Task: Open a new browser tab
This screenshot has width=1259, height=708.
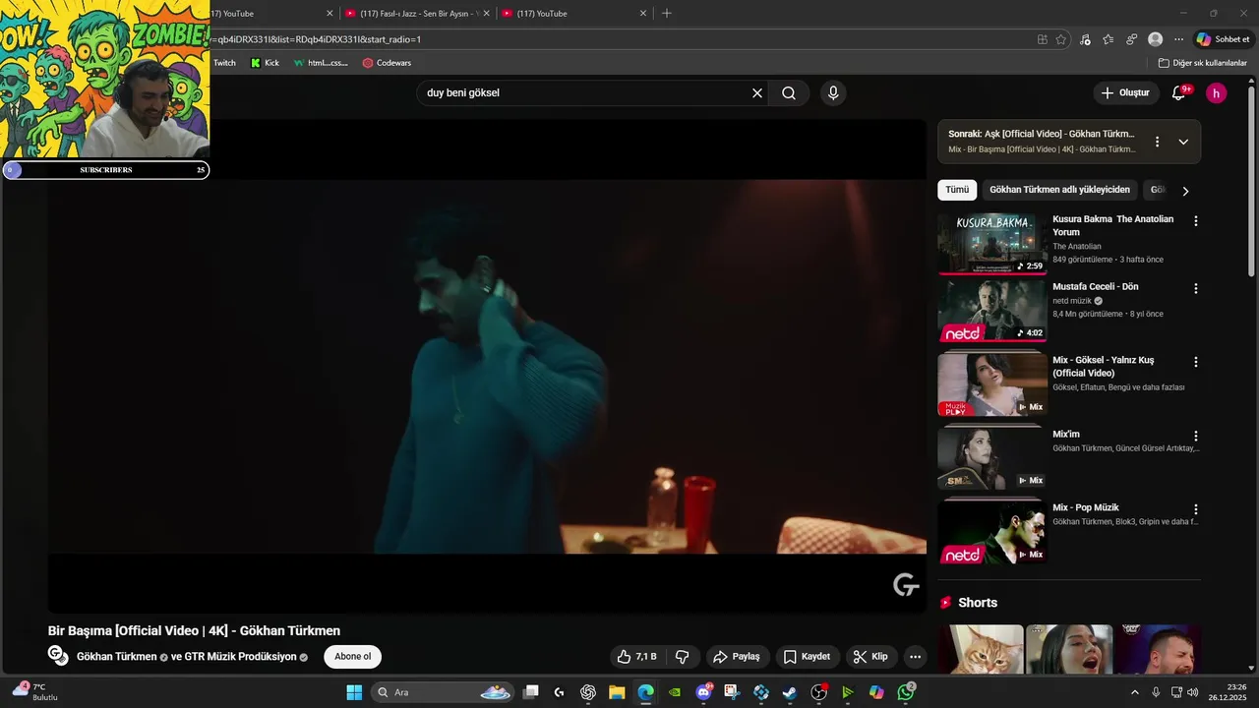Action: (x=667, y=14)
